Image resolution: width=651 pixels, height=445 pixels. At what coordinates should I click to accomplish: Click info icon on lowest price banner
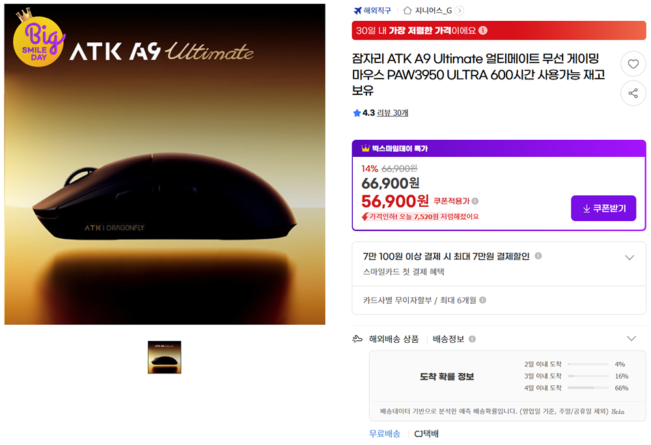pos(483,31)
